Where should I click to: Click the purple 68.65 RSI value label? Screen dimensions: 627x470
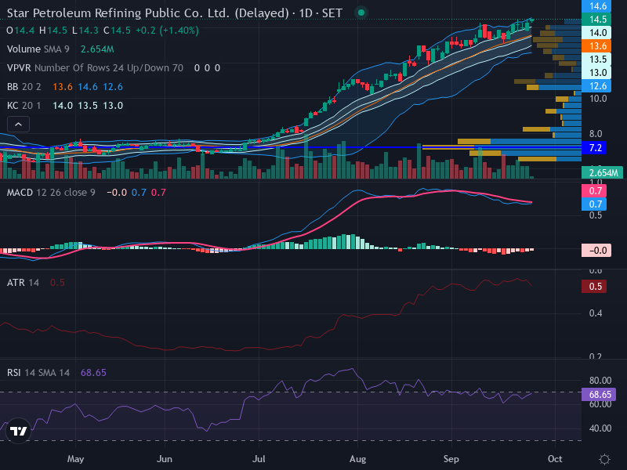pyautogui.click(x=599, y=395)
